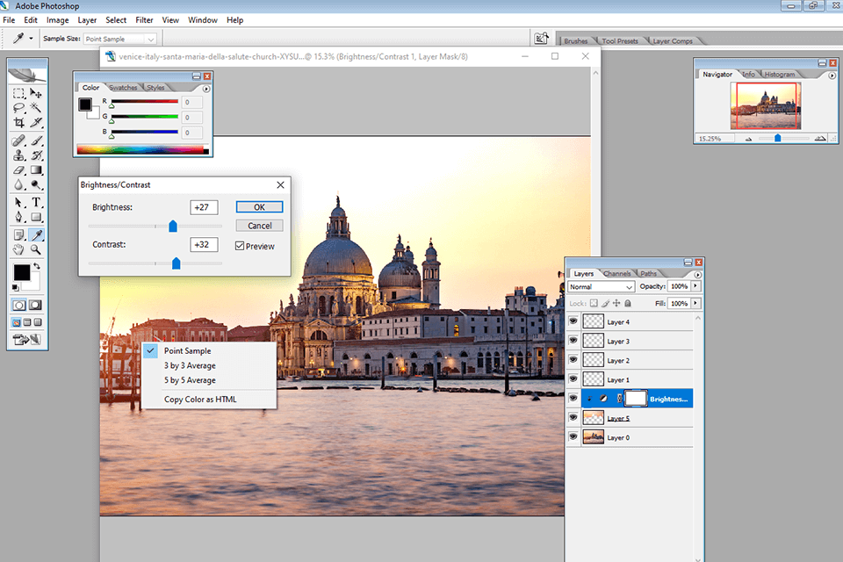843x562 pixels.
Task: Select the Type tool
Action: tap(36, 202)
